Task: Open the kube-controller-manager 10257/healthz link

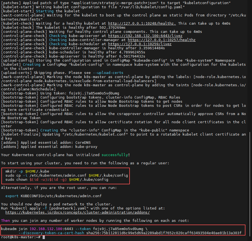Action: 162,40
